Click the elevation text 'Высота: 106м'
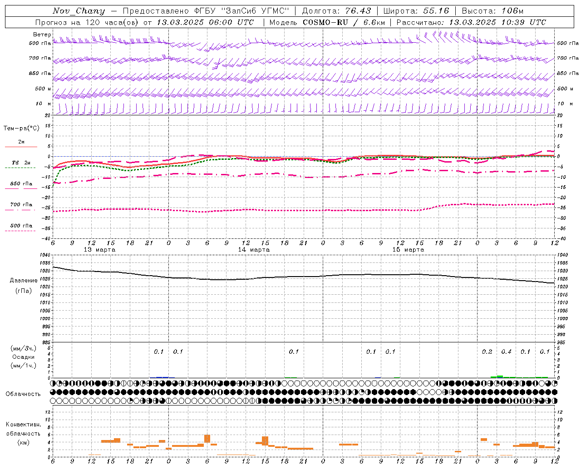Viewport: 581px width, 465px height. click(x=492, y=11)
